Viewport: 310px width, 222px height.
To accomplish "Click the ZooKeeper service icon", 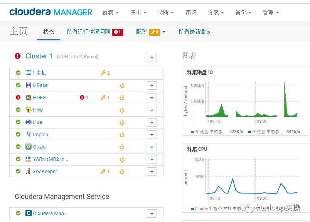I will tap(29, 171).
